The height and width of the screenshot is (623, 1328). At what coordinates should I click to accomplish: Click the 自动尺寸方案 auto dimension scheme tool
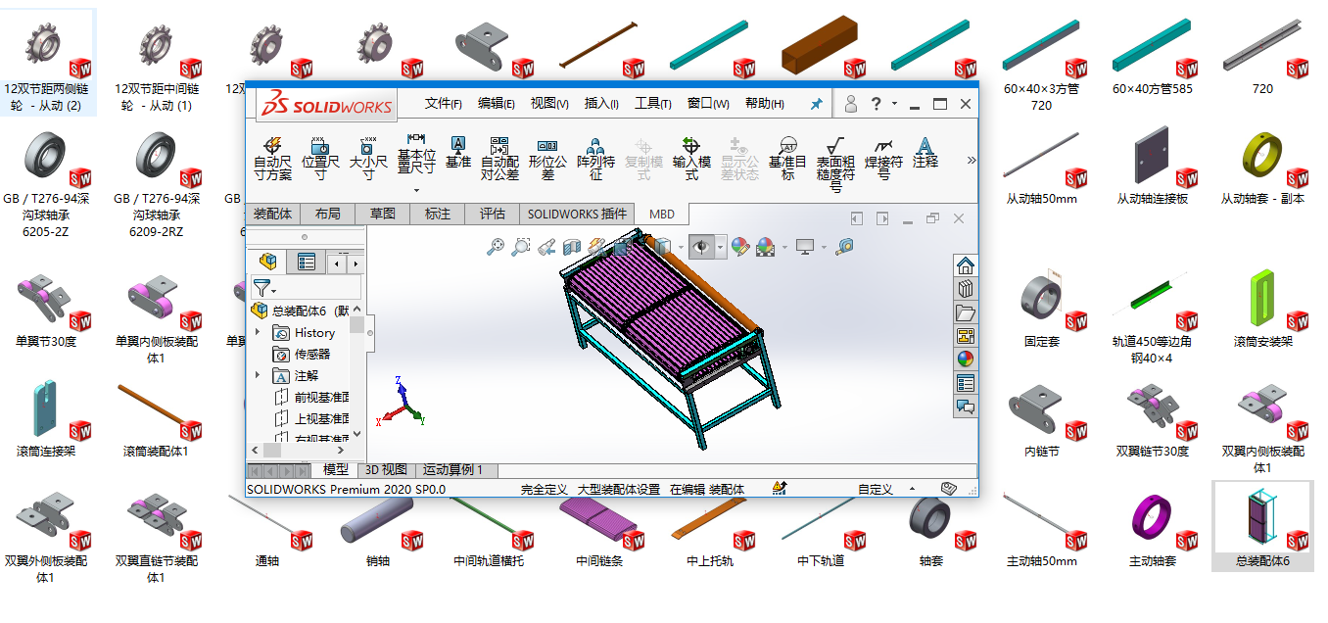click(x=272, y=157)
